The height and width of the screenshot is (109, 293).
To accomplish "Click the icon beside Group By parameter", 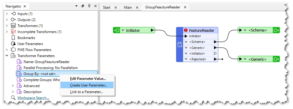I will point(19,74).
